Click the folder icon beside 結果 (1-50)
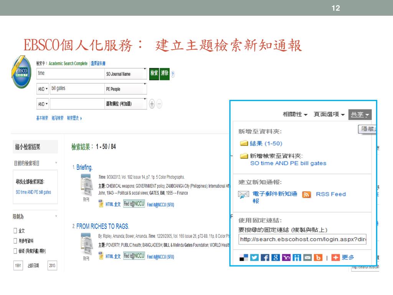The image size is (393, 295). tap(244, 143)
